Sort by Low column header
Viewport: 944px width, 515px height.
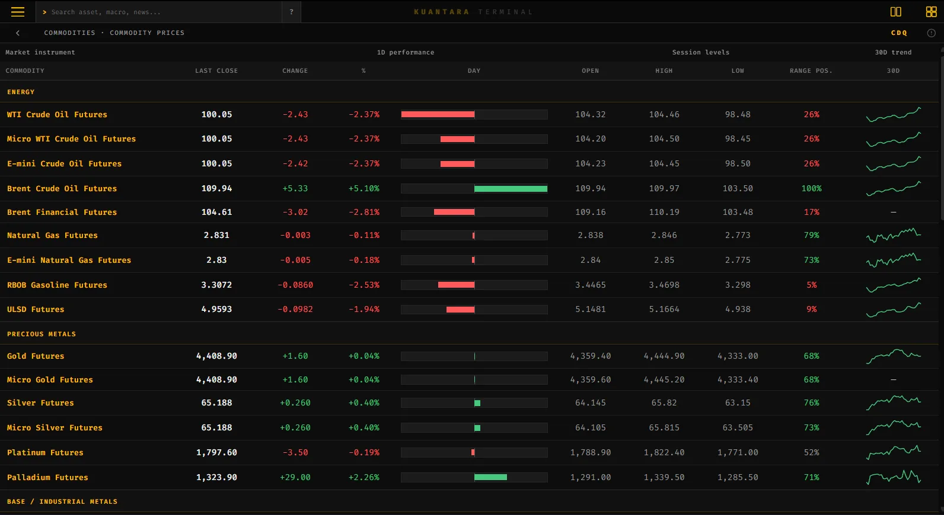[738, 71]
